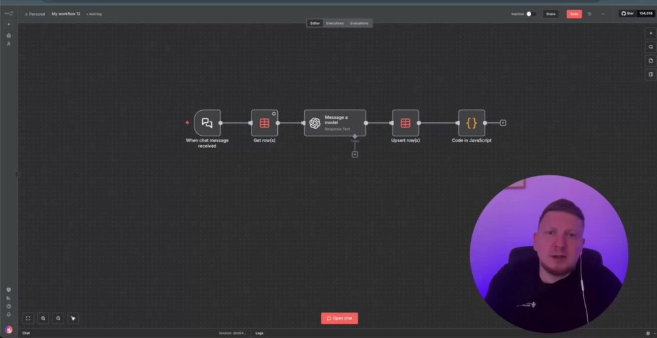Viewport: 657px width, 338px height.
Task: Click the red trigger lightning bolt icon
Action: click(x=187, y=122)
